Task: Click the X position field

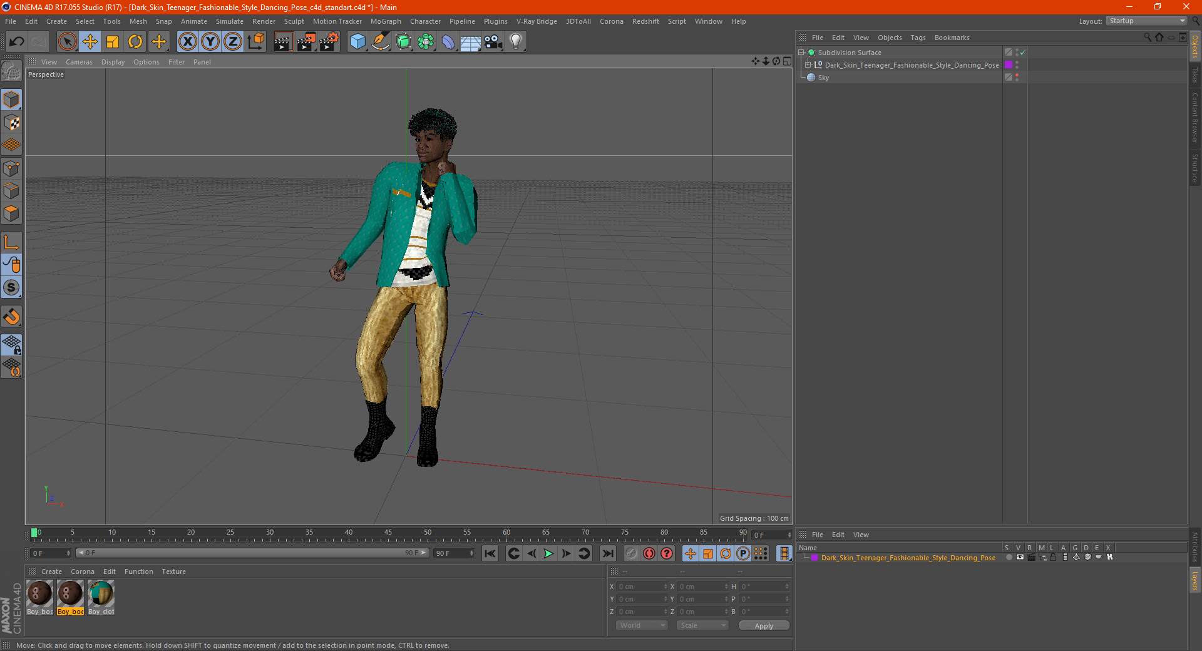Action: click(x=642, y=587)
